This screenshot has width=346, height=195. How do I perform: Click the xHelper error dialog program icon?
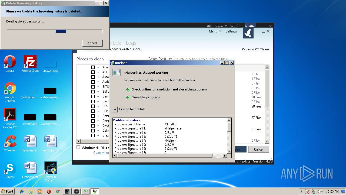coord(117,73)
